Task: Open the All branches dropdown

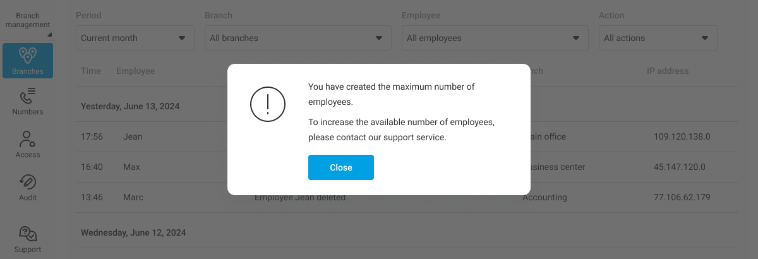Action: (x=297, y=38)
